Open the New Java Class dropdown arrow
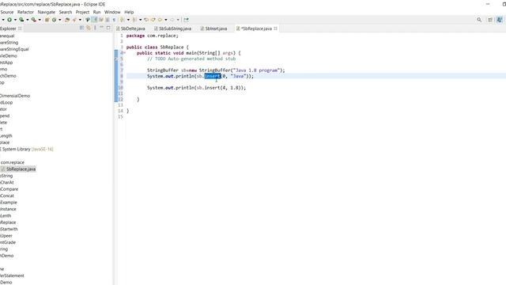Image resolution: width=506 pixels, height=285 pixels. pos(60,20)
